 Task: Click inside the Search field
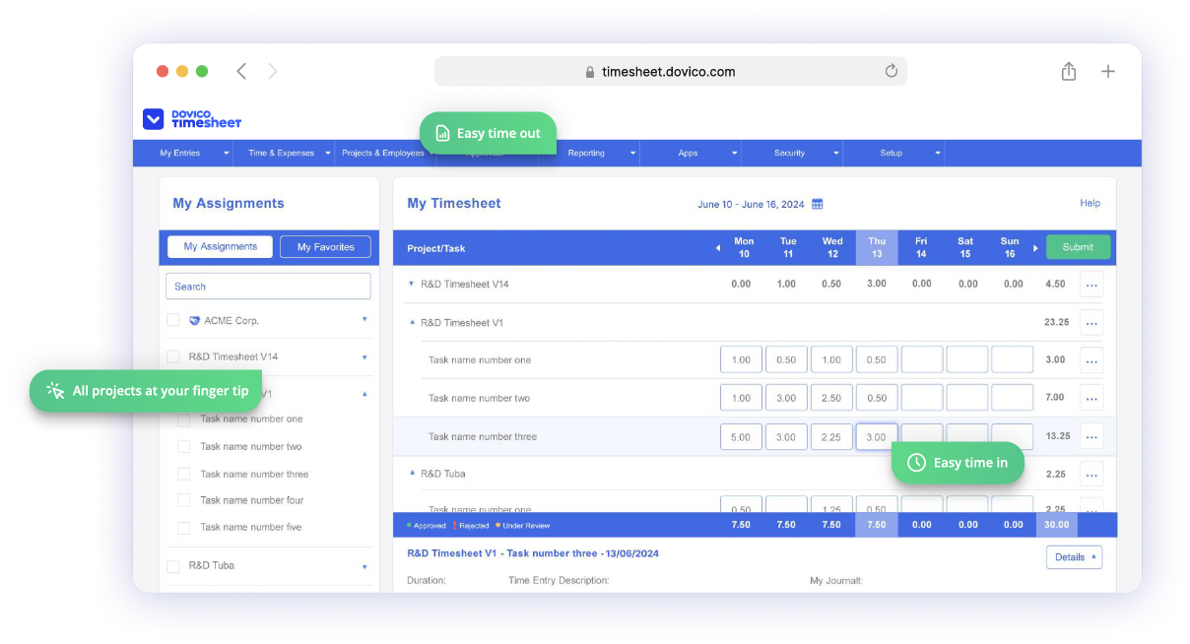coord(268,286)
